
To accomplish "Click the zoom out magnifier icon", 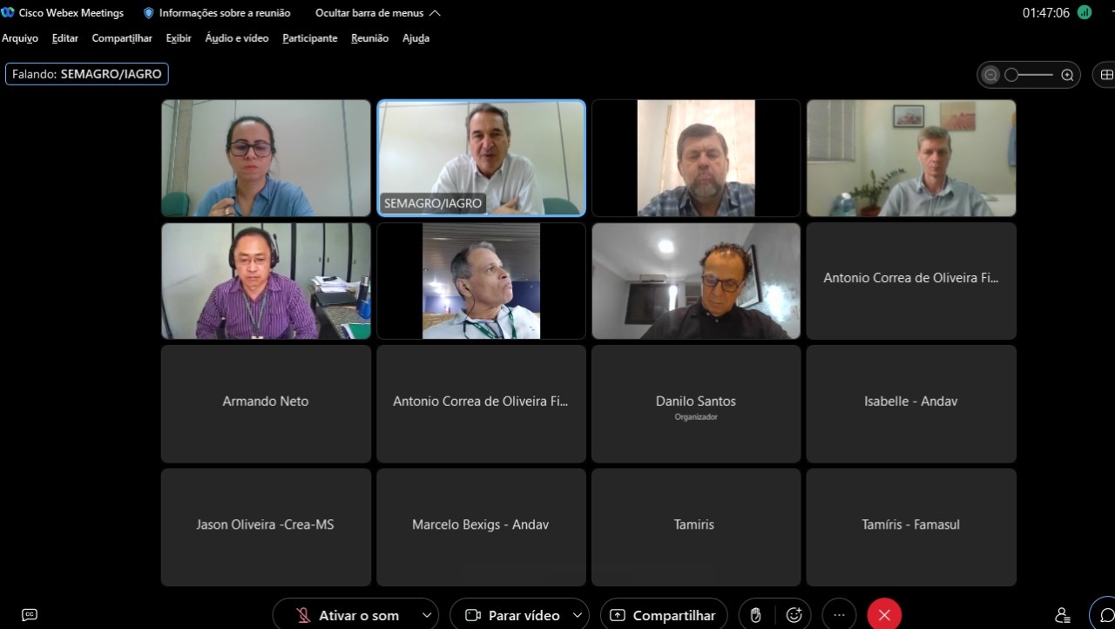I will (x=990, y=75).
